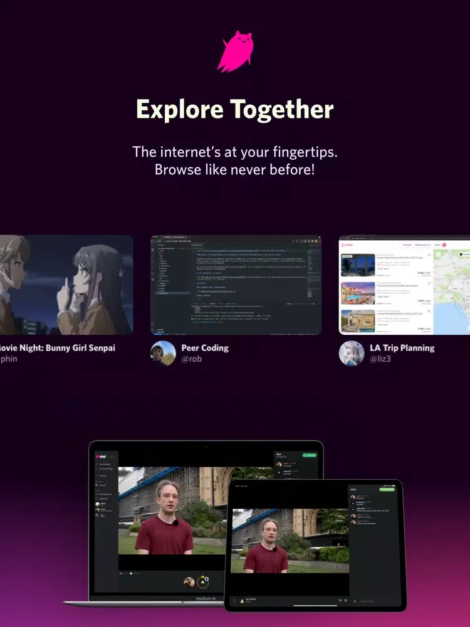Screen dimensions: 470x627
Task: Click the pink ghost logo
Action: [x=236, y=52]
